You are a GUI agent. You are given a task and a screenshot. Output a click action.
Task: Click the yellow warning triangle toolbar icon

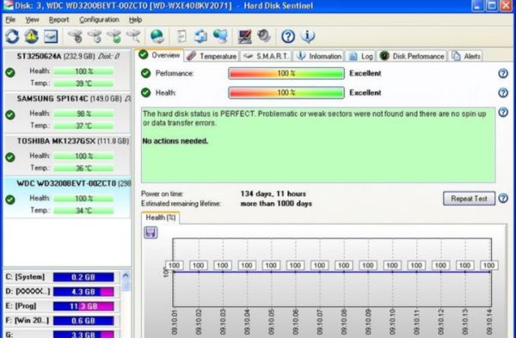tap(32, 36)
